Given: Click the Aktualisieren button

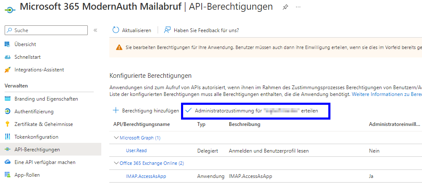Looking at the screenshot, I should (x=132, y=30).
